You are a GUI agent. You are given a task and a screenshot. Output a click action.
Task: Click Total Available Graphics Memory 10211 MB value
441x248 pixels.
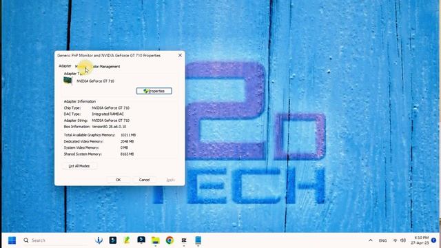pyautogui.click(x=128, y=135)
